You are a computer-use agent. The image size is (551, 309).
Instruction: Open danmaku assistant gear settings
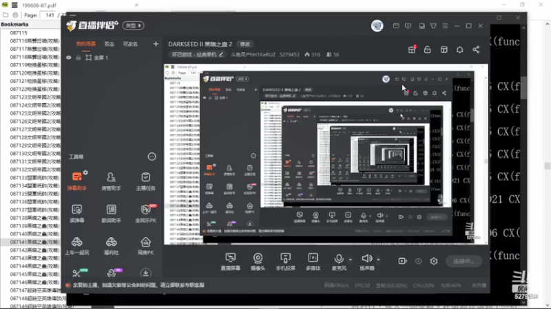coord(85,172)
